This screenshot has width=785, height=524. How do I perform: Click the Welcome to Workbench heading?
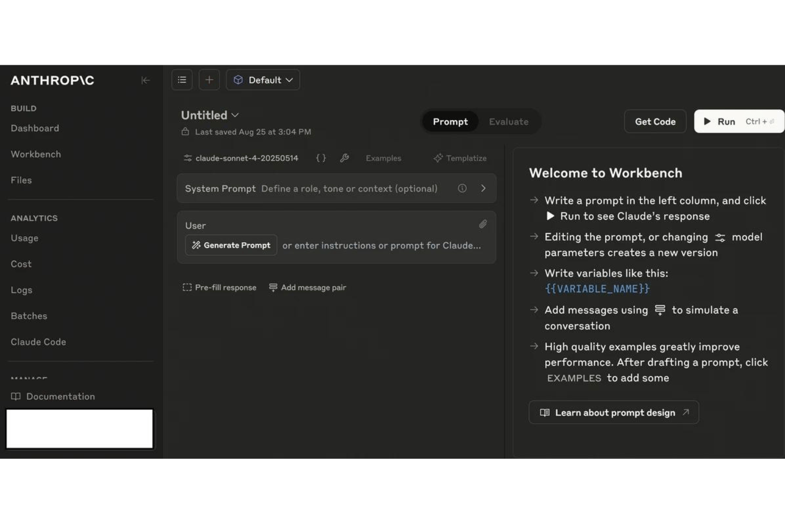coord(606,173)
